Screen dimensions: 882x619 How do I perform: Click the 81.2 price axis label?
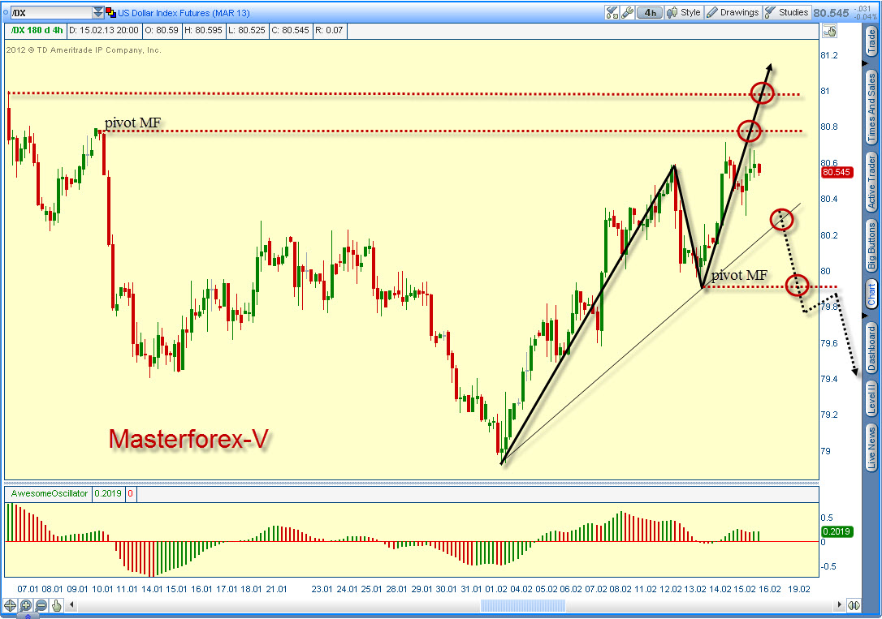tap(829, 55)
